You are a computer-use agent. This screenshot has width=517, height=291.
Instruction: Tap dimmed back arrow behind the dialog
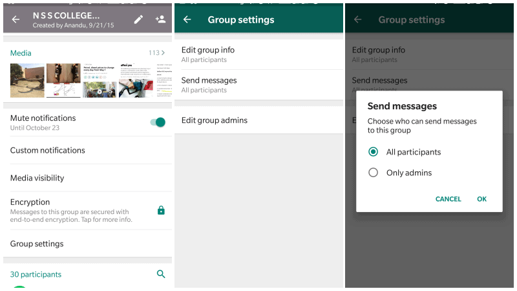pyautogui.click(x=358, y=19)
